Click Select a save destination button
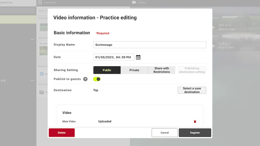This screenshot has width=260, height=146. pos(192,90)
